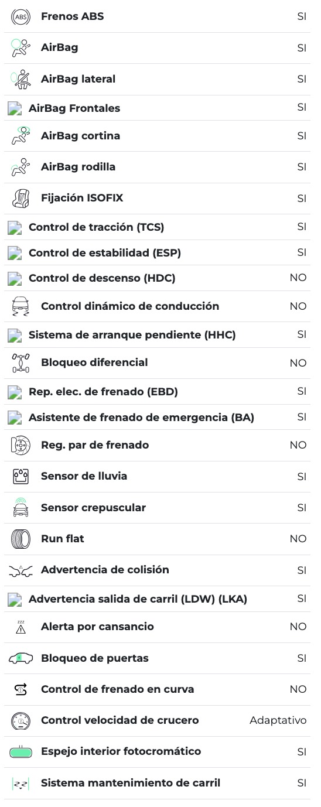The image size is (321, 807).
Task: Click the ABS brakes circular icon
Action: [21, 17]
